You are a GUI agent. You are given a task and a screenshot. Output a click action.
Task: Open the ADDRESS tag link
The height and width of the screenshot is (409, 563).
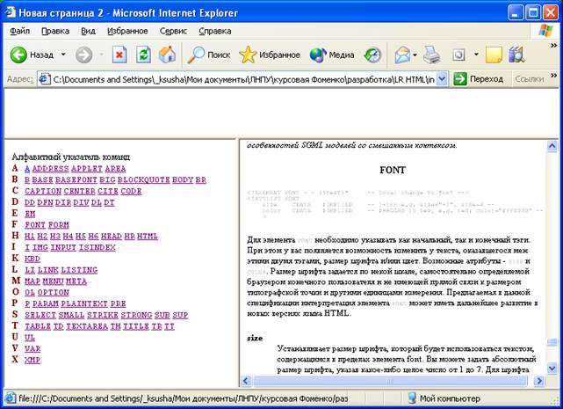(50, 169)
